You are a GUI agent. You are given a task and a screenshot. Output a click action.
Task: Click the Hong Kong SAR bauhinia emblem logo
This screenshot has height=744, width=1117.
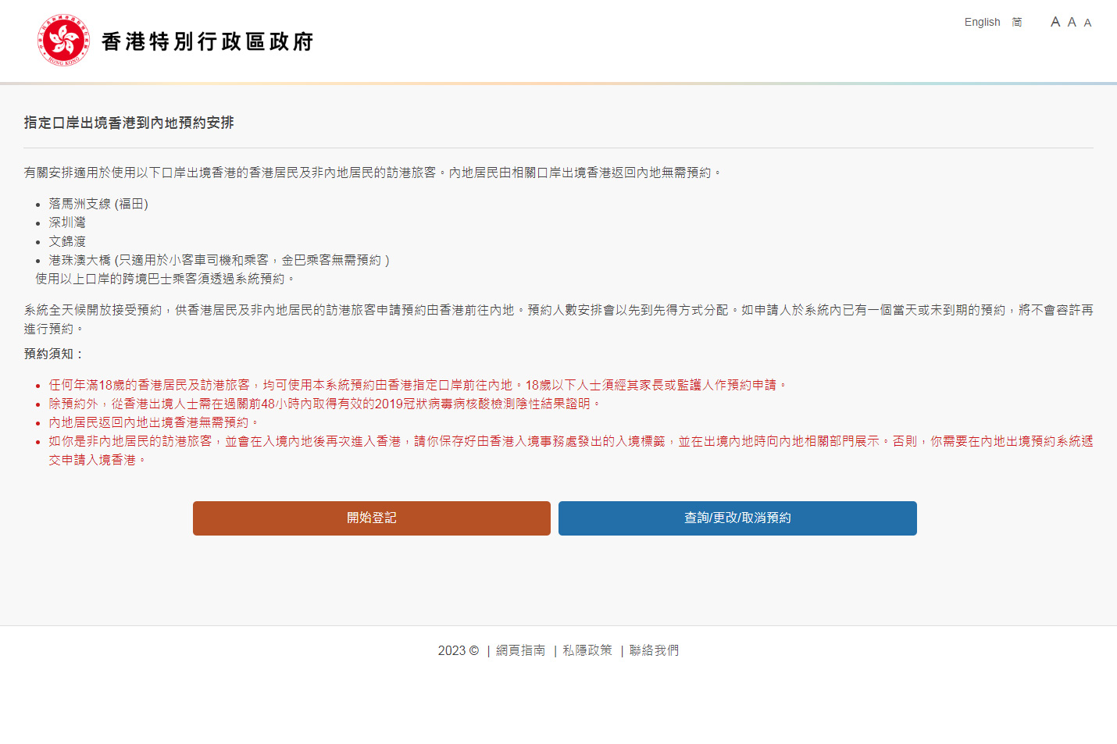click(63, 40)
